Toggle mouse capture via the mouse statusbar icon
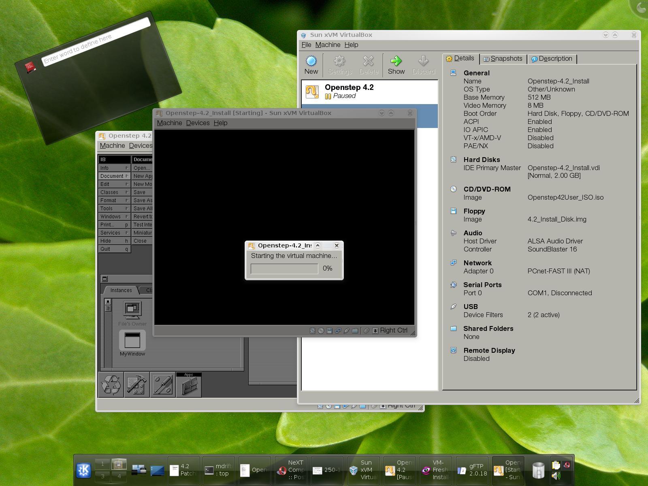 [x=367, y=330]
